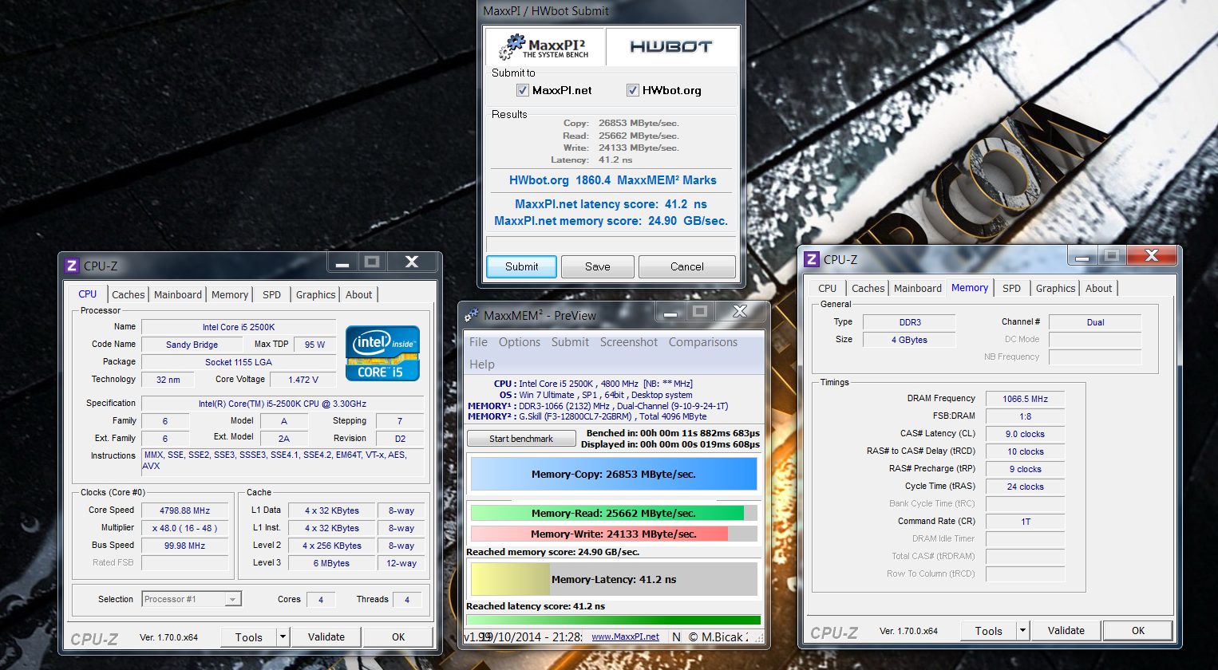The image size is (1218, 670).
Task: Toggle the MaxxPI.net submit checkbox
Action: pos(523,90)
